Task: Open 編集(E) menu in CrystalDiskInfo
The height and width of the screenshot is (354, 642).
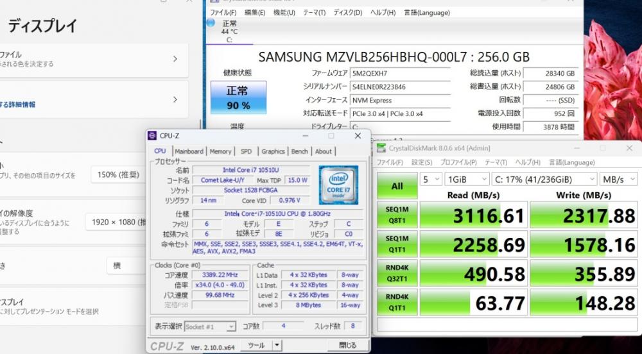Action: pos(255,13)
